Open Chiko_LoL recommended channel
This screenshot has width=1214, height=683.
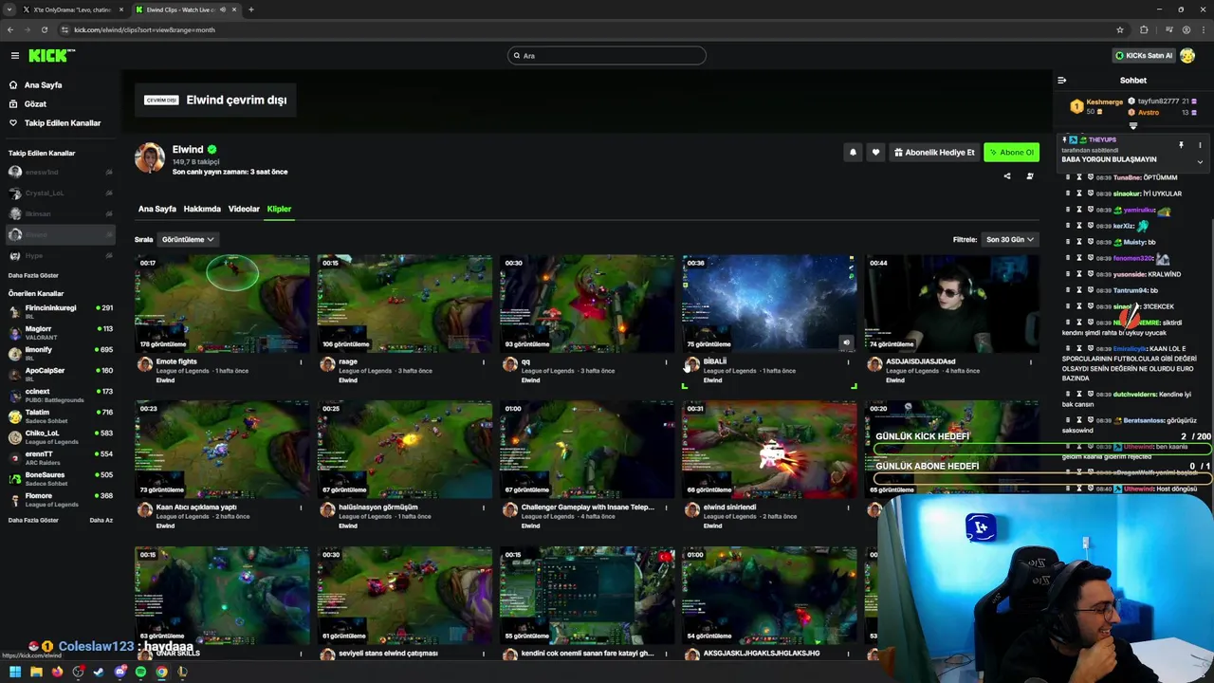[59, 437]
